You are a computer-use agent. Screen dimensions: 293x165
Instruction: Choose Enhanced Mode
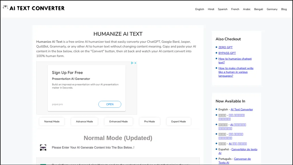click(x=118, y=121)
